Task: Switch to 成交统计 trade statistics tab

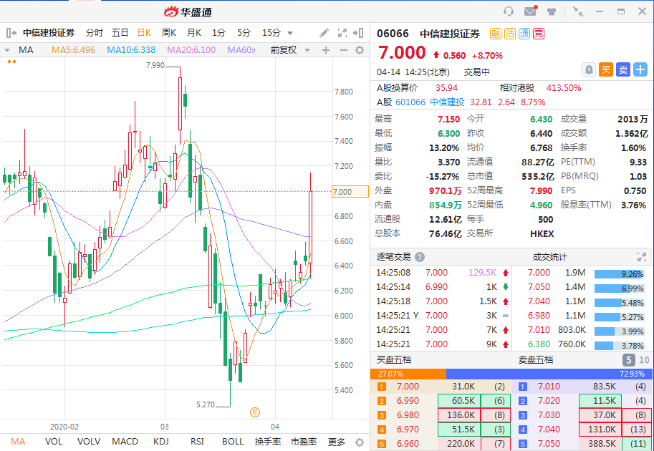Action: point(549,257)
